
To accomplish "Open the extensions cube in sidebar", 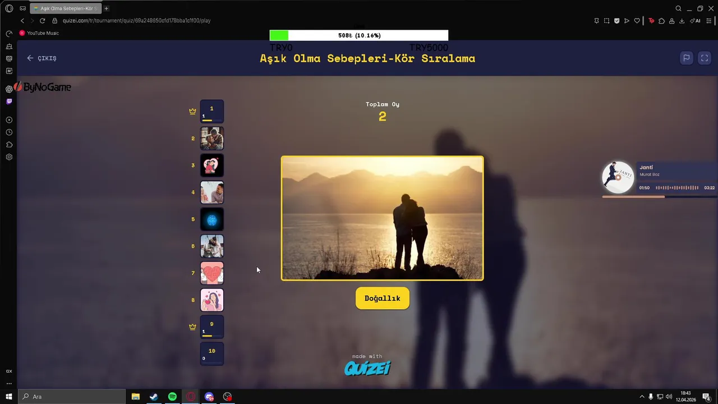I will [x=9, y=145].
